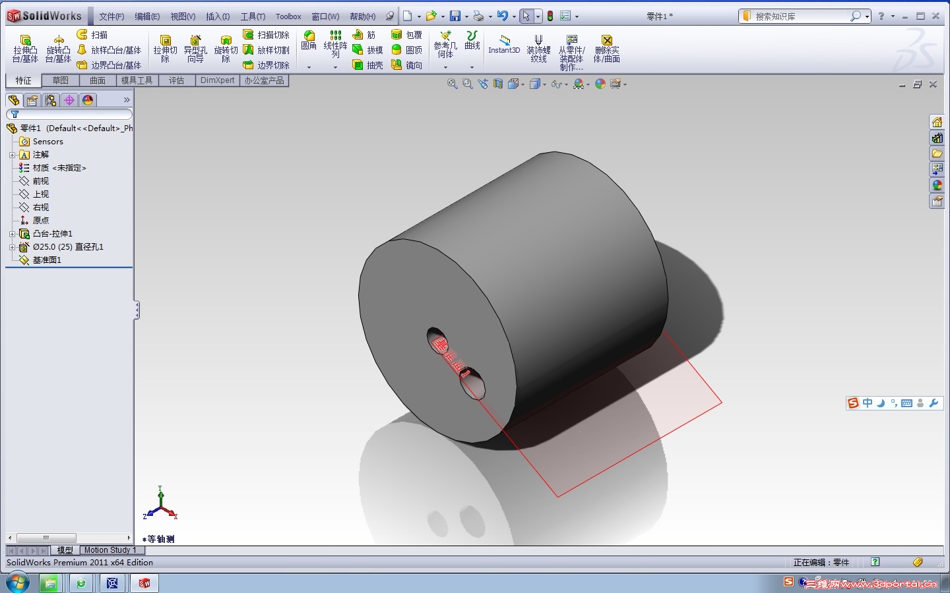950x593 pixels.
Task: Open the 参考几何体 reference geometry tool
Action: (x=445, y=44)
